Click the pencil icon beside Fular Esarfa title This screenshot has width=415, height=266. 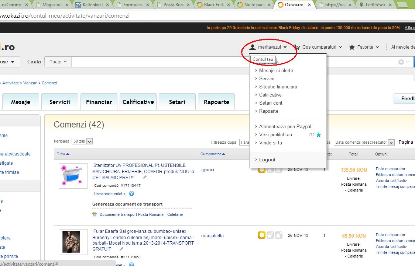(x=121, y=249)
